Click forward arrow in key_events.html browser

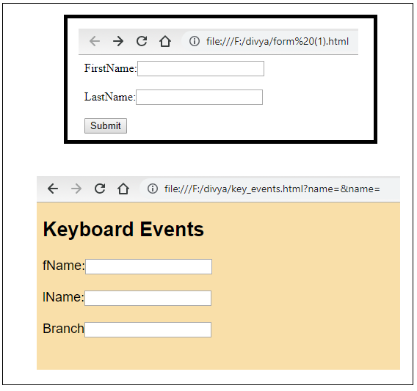76,189
